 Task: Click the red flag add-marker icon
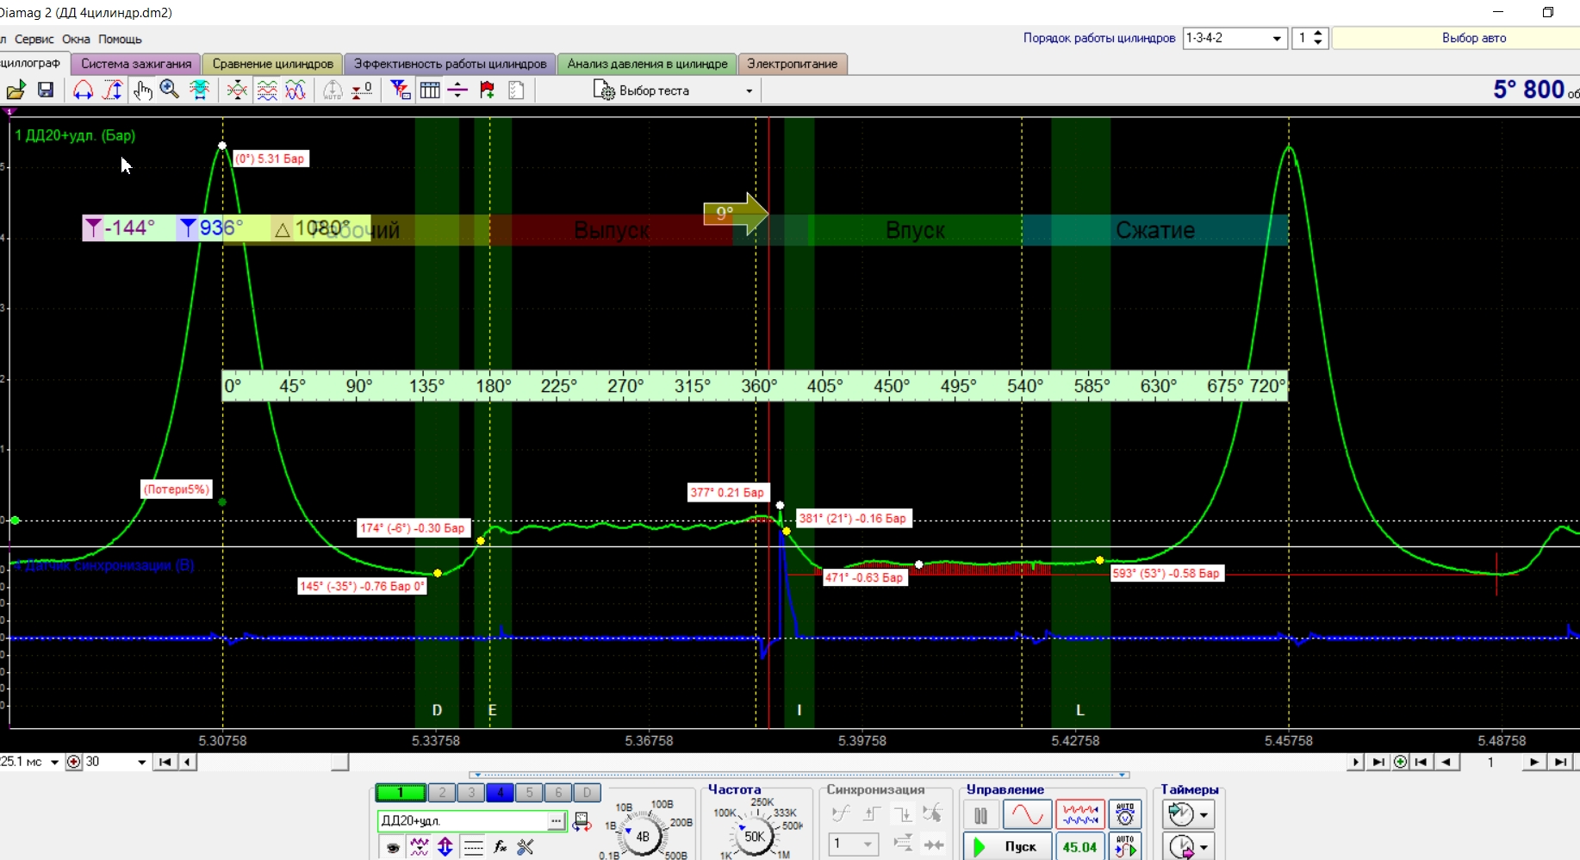click(488, 90)
